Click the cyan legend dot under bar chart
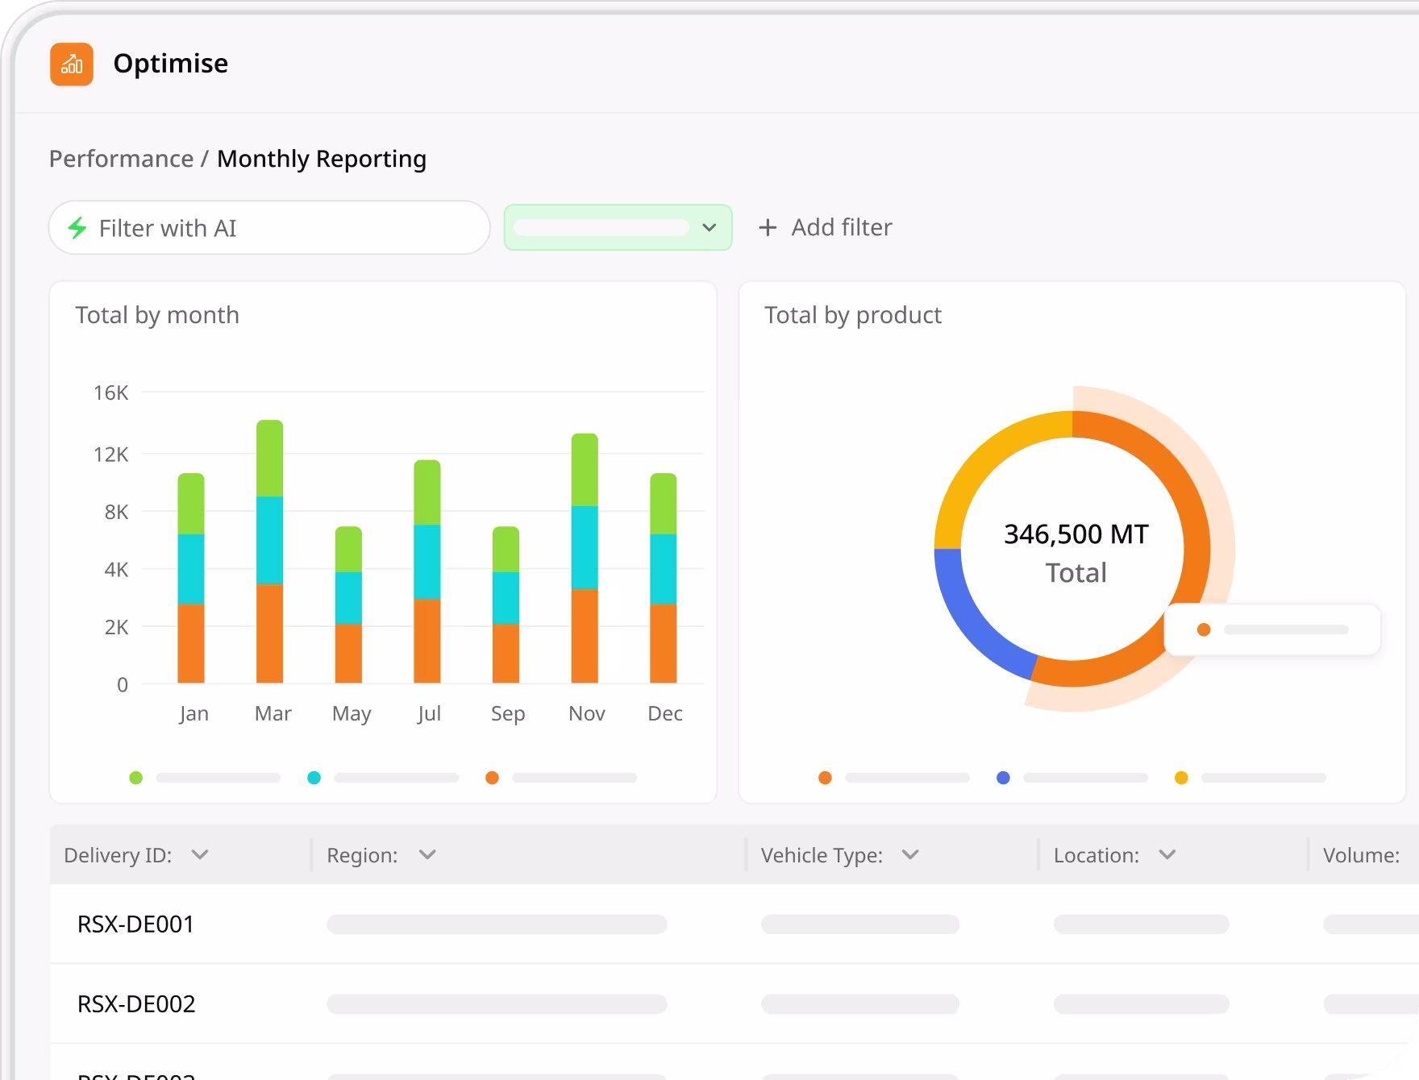 coord(314,778)
